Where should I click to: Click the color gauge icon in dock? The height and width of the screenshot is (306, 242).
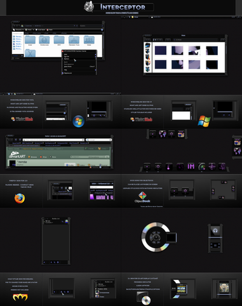point(201,167)
